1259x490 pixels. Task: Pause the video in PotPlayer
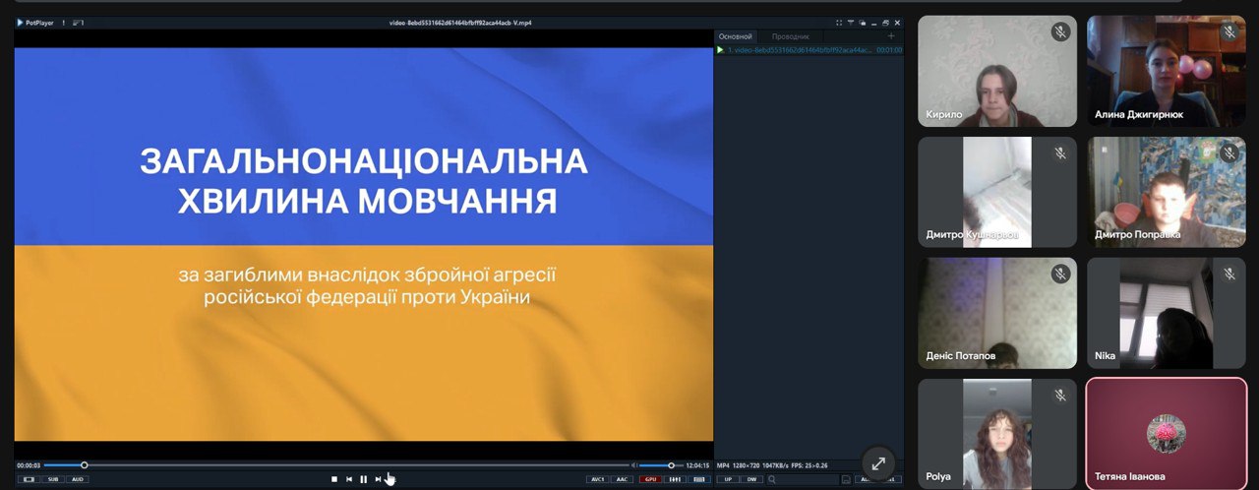[x=363, y=479]
